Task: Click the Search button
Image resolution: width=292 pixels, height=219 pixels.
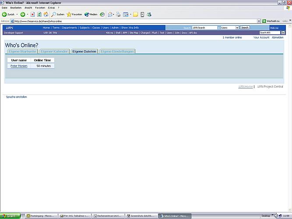Action: [245, 28]
